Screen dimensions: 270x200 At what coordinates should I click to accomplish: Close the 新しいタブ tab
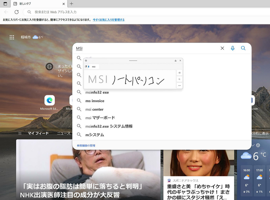(x=63, y=4)
